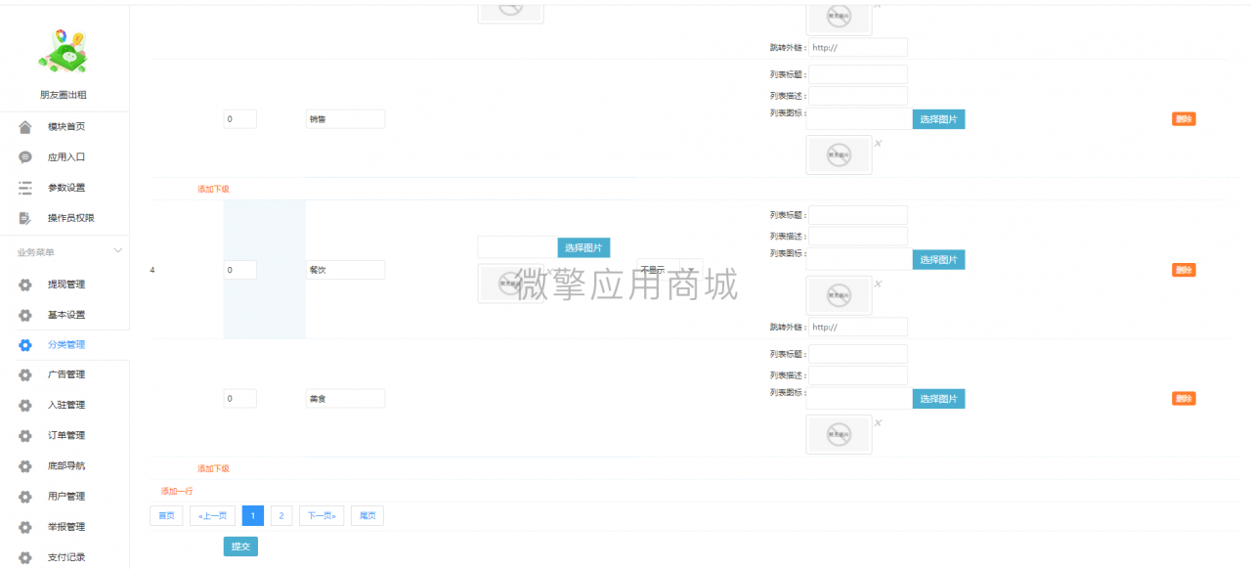Choose list icon image for 美食 row

coord(938,398)
